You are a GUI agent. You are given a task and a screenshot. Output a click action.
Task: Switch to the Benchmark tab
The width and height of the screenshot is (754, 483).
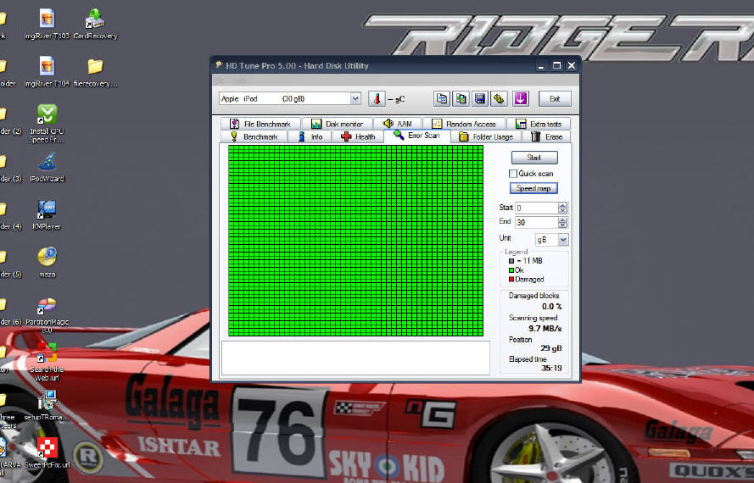(254, 137)
